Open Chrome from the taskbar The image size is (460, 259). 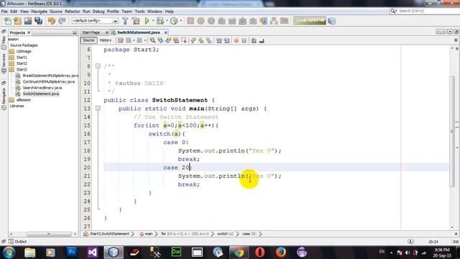[x=239, y=252]
